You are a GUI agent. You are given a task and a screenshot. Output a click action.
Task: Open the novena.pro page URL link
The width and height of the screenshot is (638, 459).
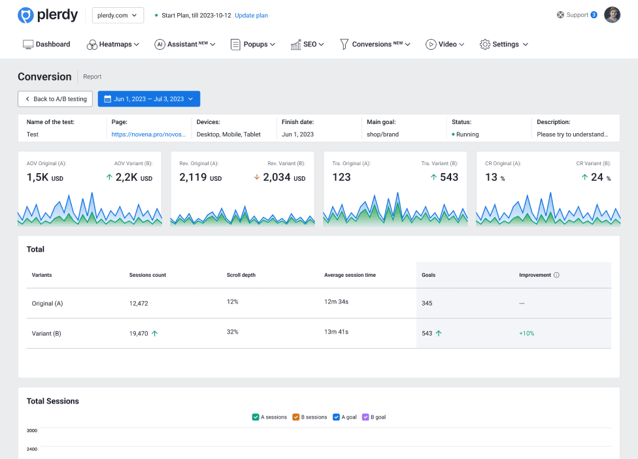148,135
